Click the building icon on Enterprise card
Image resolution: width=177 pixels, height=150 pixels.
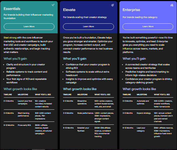pos(172,5)
